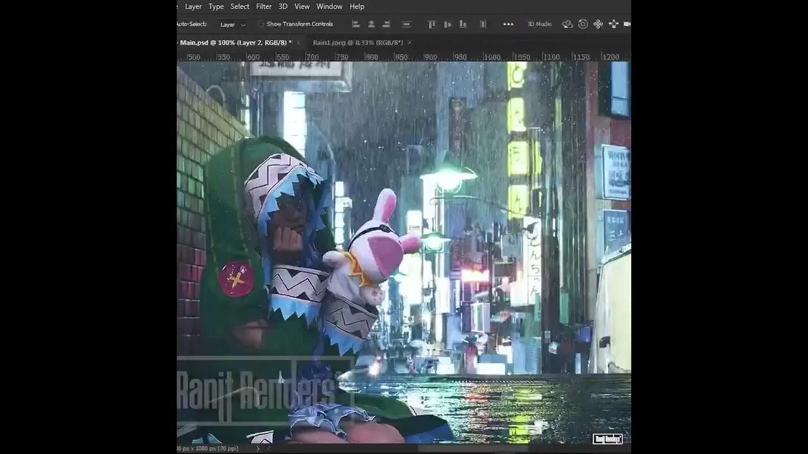Select the Slide 3D camera mode
This screenshot has height=454, width=808.
click(x=613, y=24)
